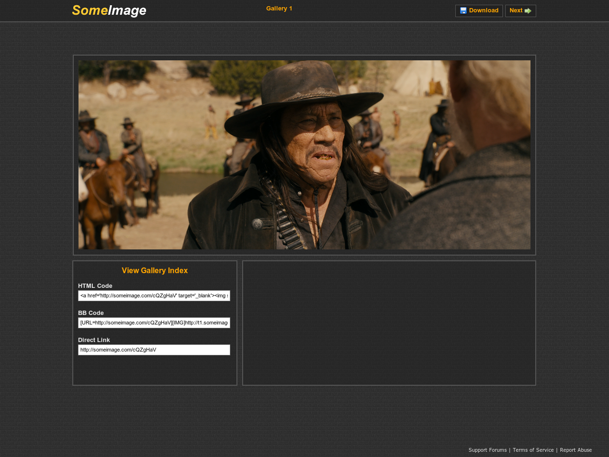The image size is (609, 457).
Task: Go to the Next image
Action: pyautogui.click(x=521, y=11)
